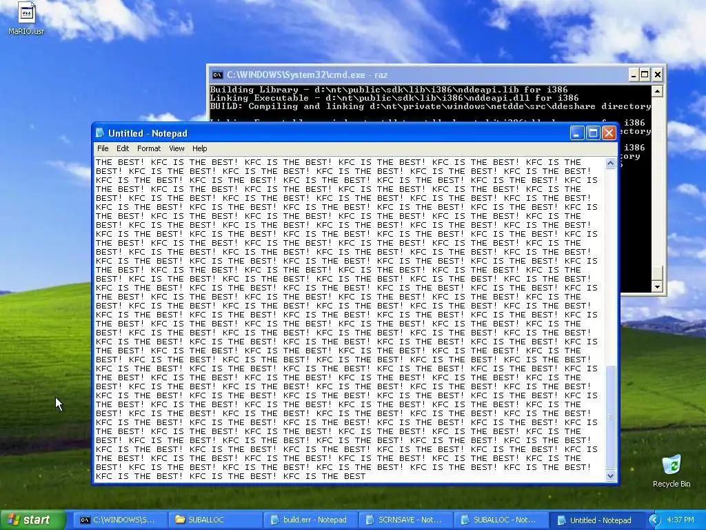Click the cmd window scrollbar thumb
Image resolution: width=706 pixels, height=530 pixels.
[657, 273]
